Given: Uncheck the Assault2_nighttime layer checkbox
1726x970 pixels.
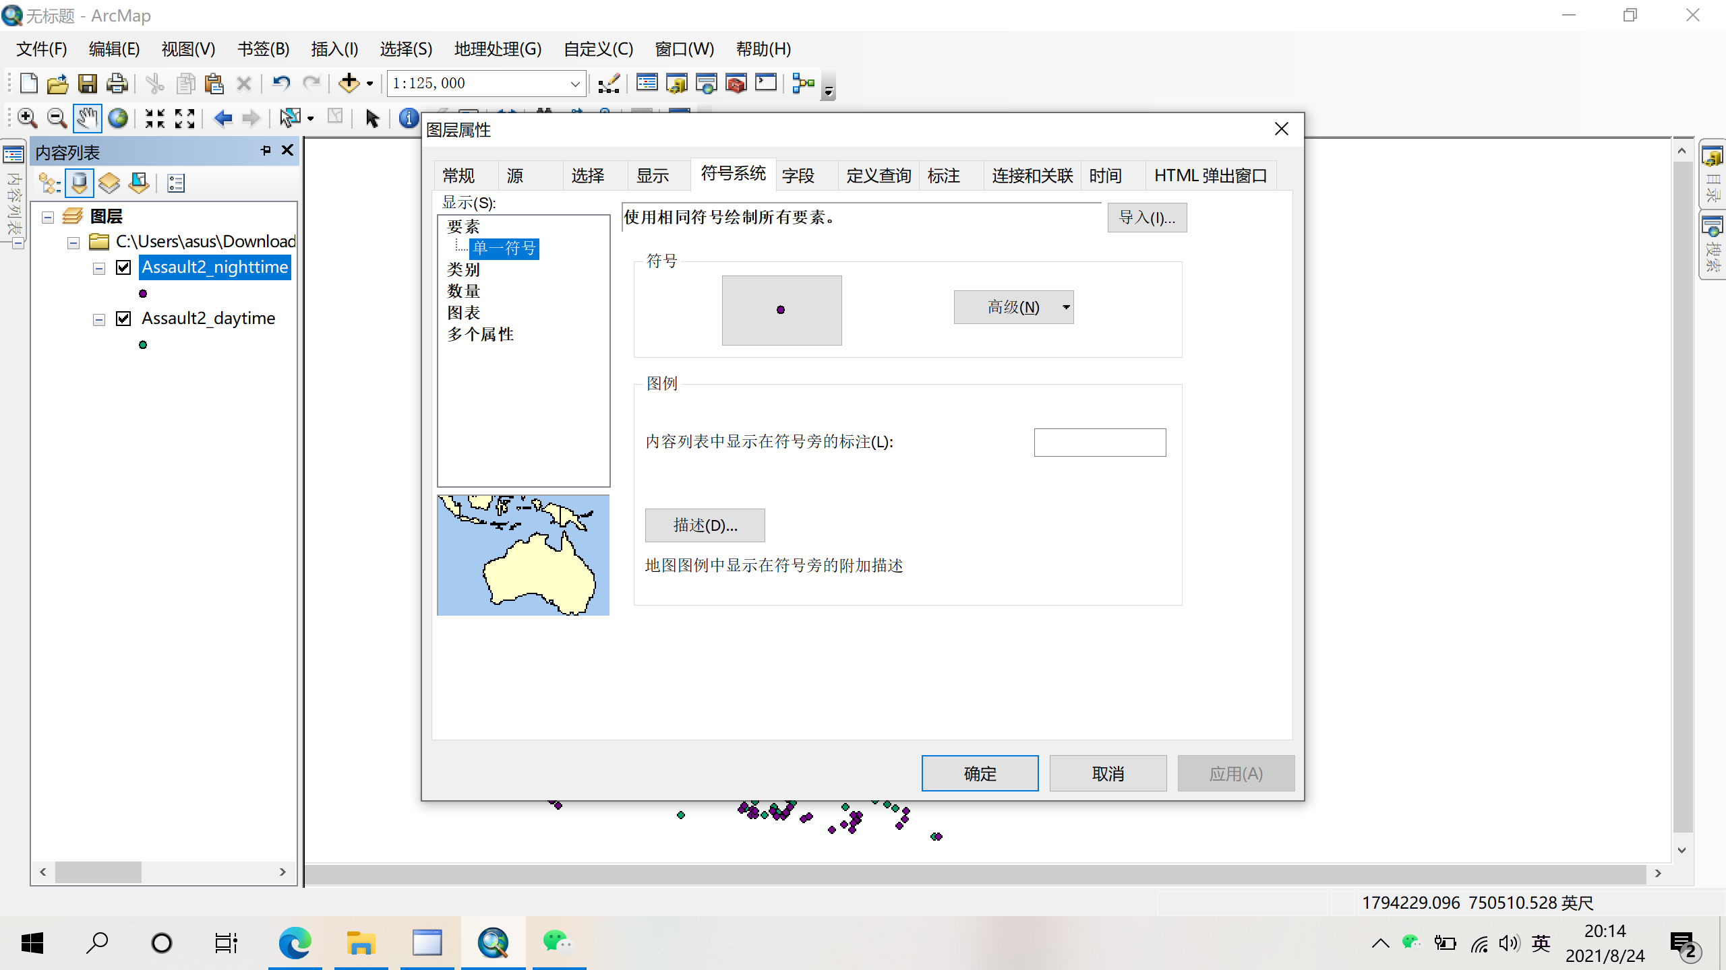Looking at the screenshot, I should [x=123, y=267].
